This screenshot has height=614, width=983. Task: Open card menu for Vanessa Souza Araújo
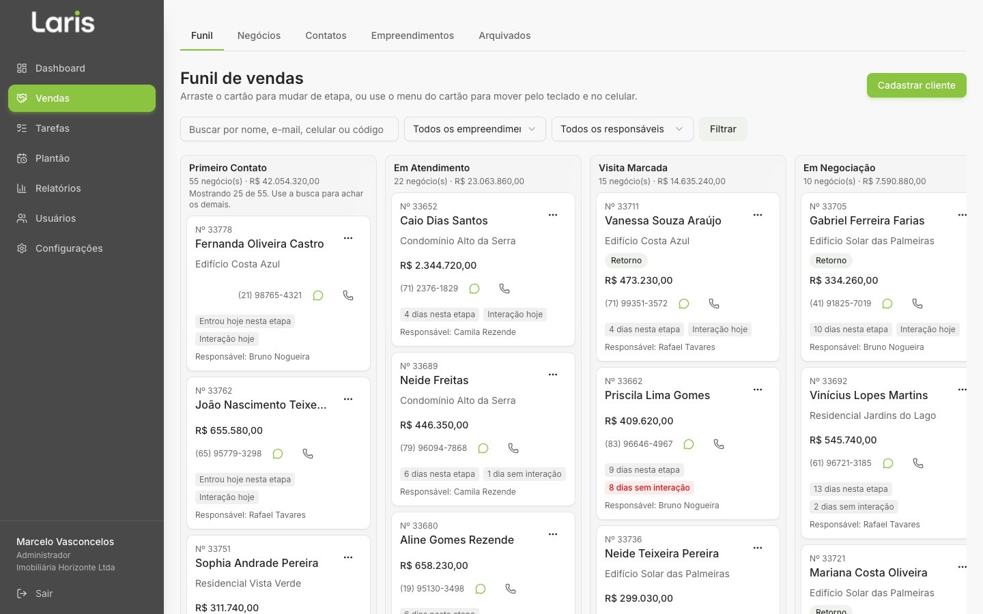(x=758, y=215)
